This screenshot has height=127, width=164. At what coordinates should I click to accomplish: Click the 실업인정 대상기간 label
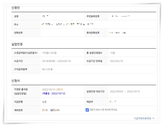coord(96,91)
